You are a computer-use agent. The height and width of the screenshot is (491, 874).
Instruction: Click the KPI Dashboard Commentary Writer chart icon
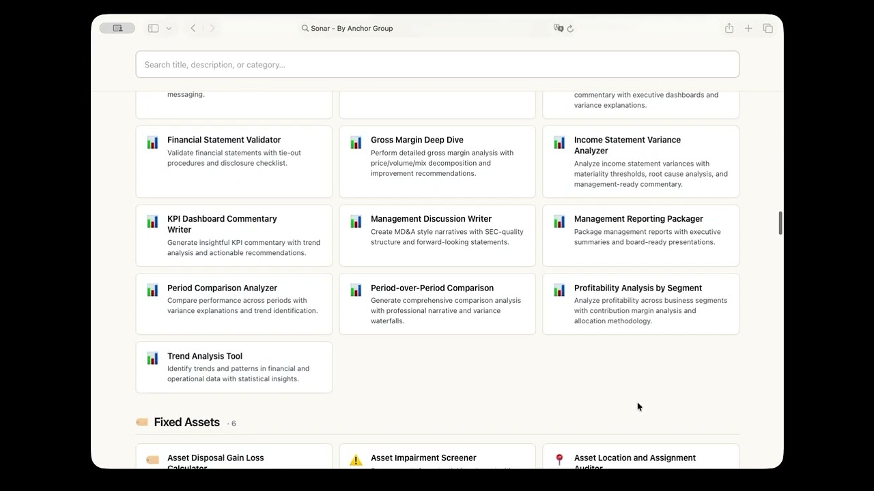pos(152,222)
